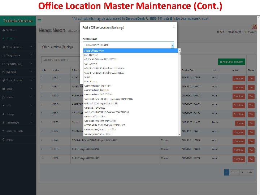This screenshot has width=260, height=195.
Task: Click the Inactive status cell
Action: coord(215,122)
